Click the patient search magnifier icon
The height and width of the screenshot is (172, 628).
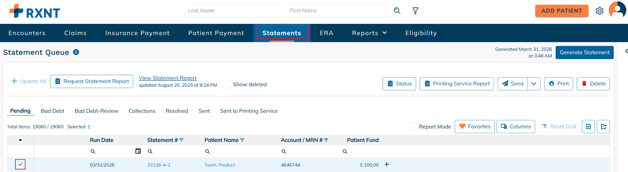click(397, 11)
